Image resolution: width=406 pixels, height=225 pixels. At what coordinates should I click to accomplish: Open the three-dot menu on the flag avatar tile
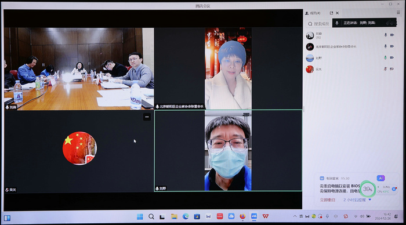pyautogui.click(x=147, y=117)
